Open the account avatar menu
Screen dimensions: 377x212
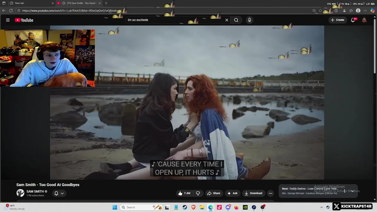[364, 20]
